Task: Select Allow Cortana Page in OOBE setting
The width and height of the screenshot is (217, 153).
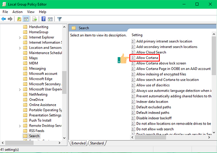Action: point(174,69)
